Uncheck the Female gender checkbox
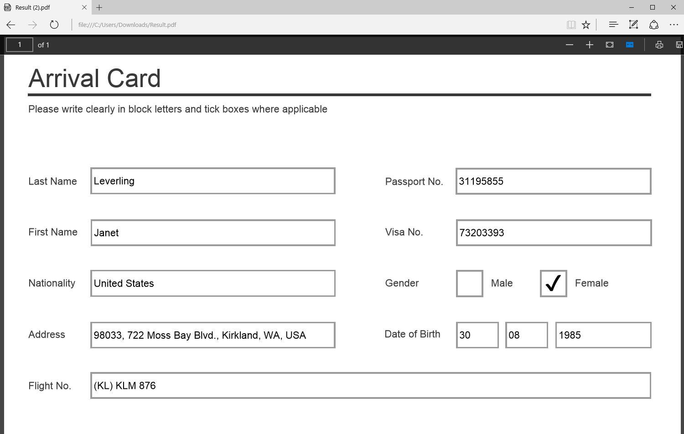Screen dimensions: 684x434 coord(553,283)
